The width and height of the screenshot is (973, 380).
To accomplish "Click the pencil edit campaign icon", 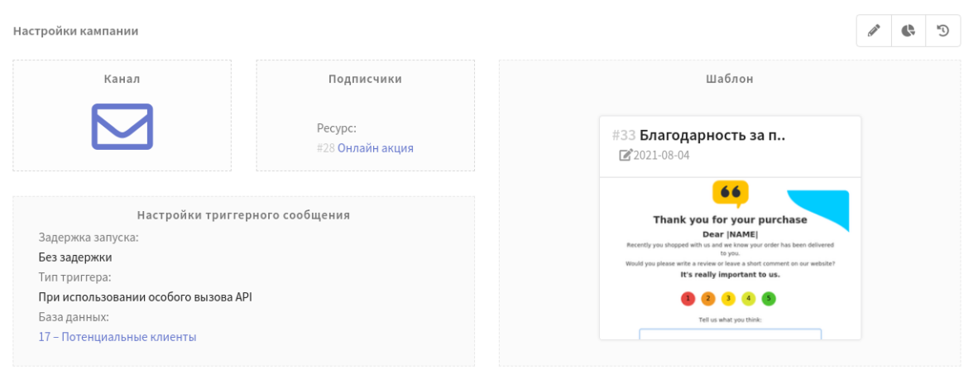I will 874,31.
